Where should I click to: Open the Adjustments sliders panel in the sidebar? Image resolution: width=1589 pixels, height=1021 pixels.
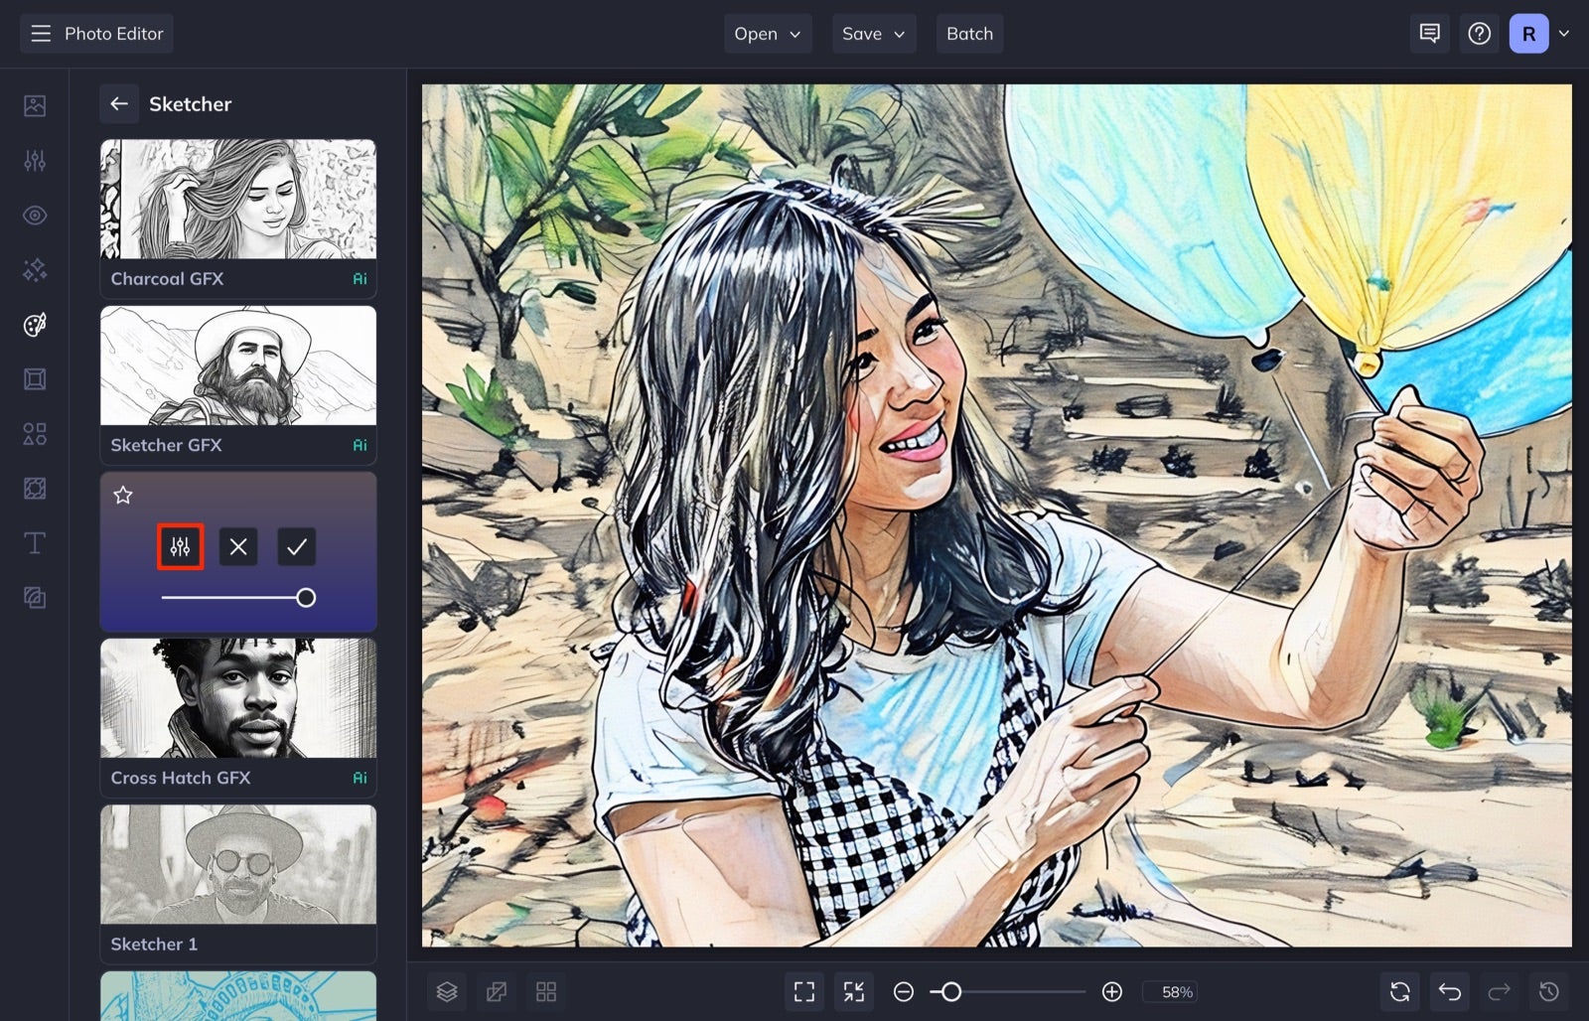click(35, 160)
